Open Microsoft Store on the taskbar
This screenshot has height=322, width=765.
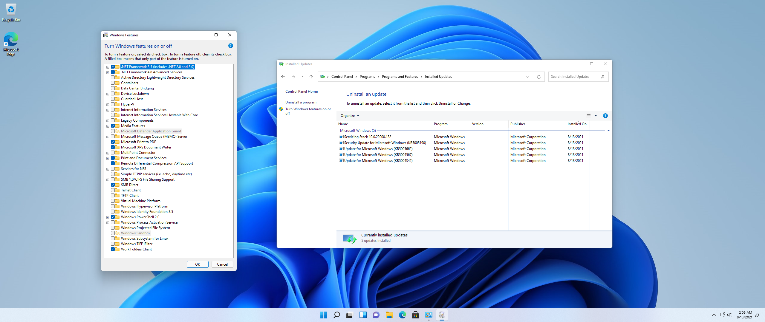(415, 315)
